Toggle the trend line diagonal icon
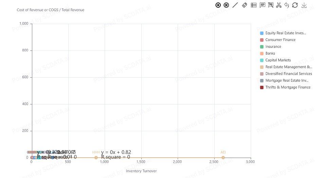 point(235,5)
